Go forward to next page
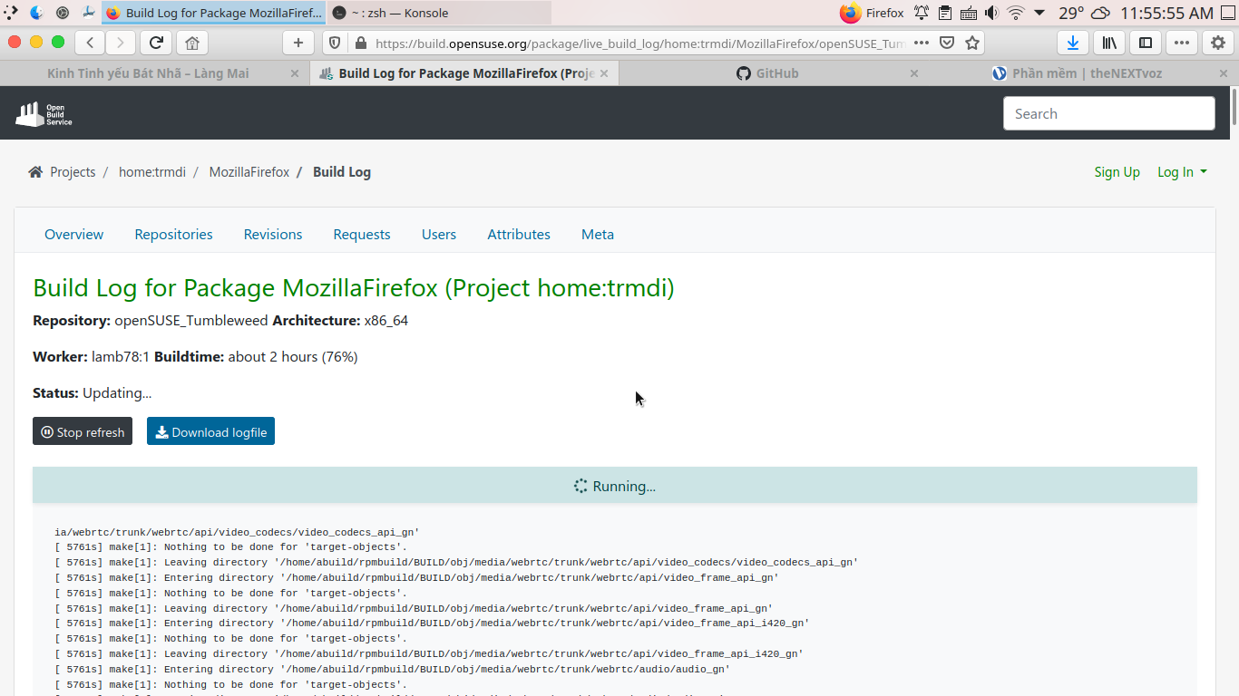This screenshot has height=696, width=1239. [x=120, y=43]
